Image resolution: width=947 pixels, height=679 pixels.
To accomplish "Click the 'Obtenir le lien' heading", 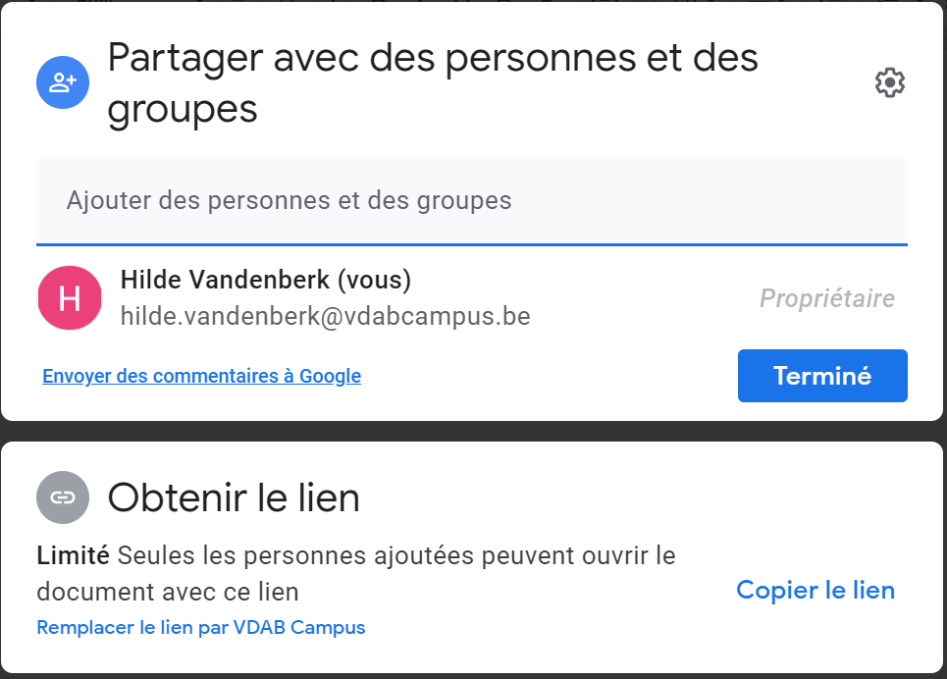I will 234,497.
